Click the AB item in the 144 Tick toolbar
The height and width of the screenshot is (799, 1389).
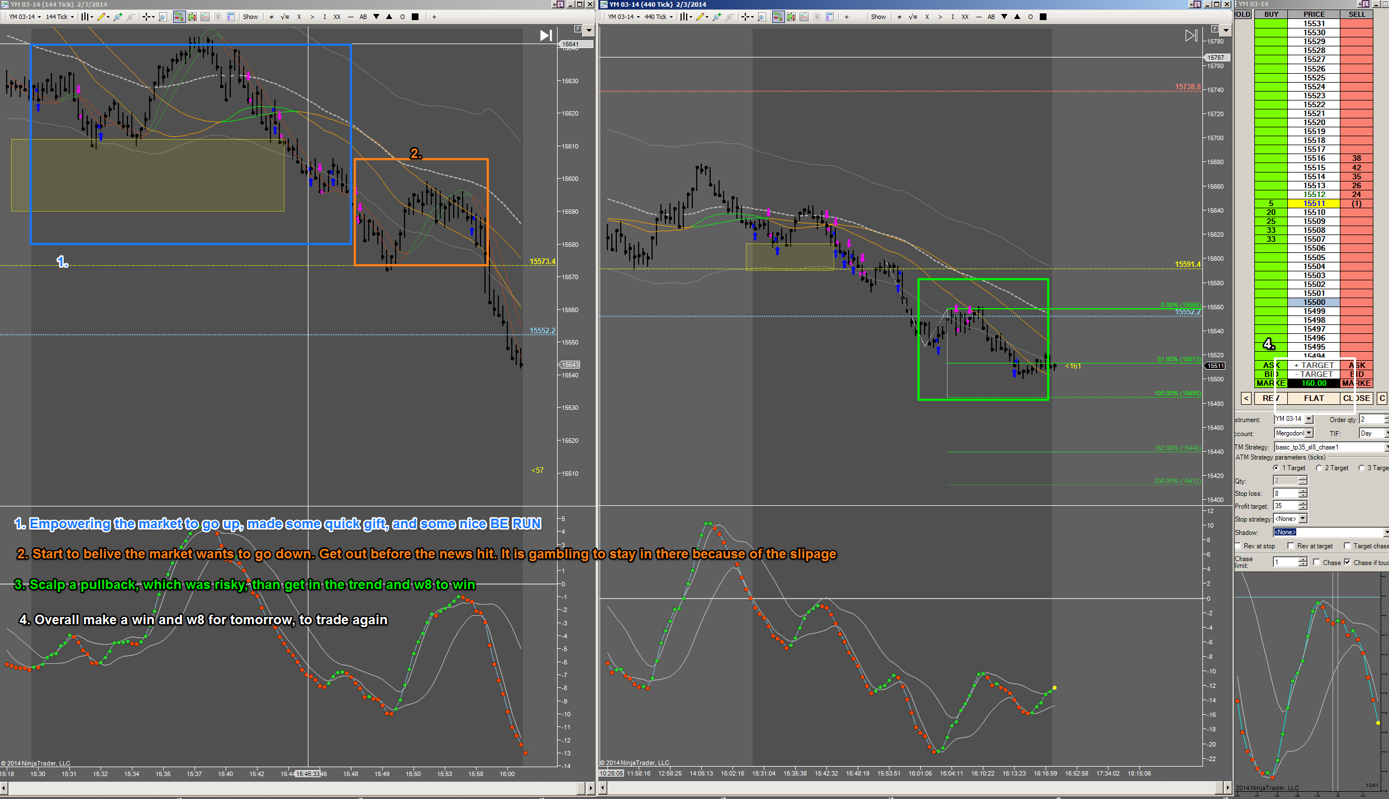point(363,17)
